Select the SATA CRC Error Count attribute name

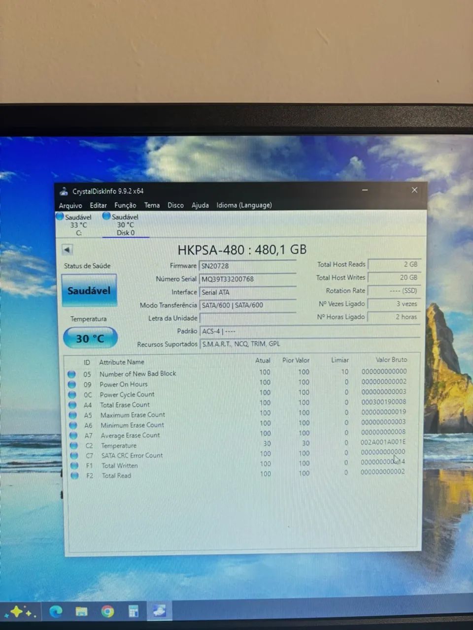pos(132,456)
